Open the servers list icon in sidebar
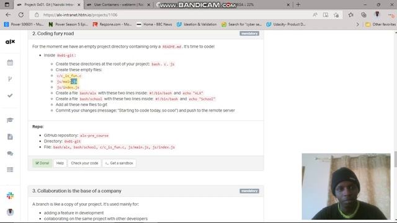397x223 pixels. tap(10, 170)
